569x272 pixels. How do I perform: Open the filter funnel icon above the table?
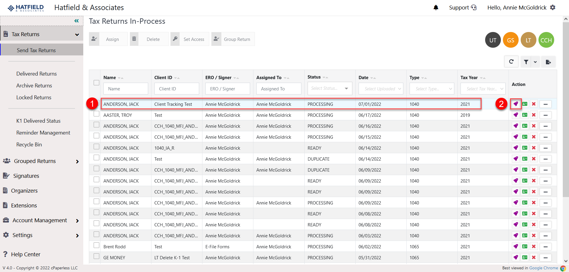[x=526, y=62]
